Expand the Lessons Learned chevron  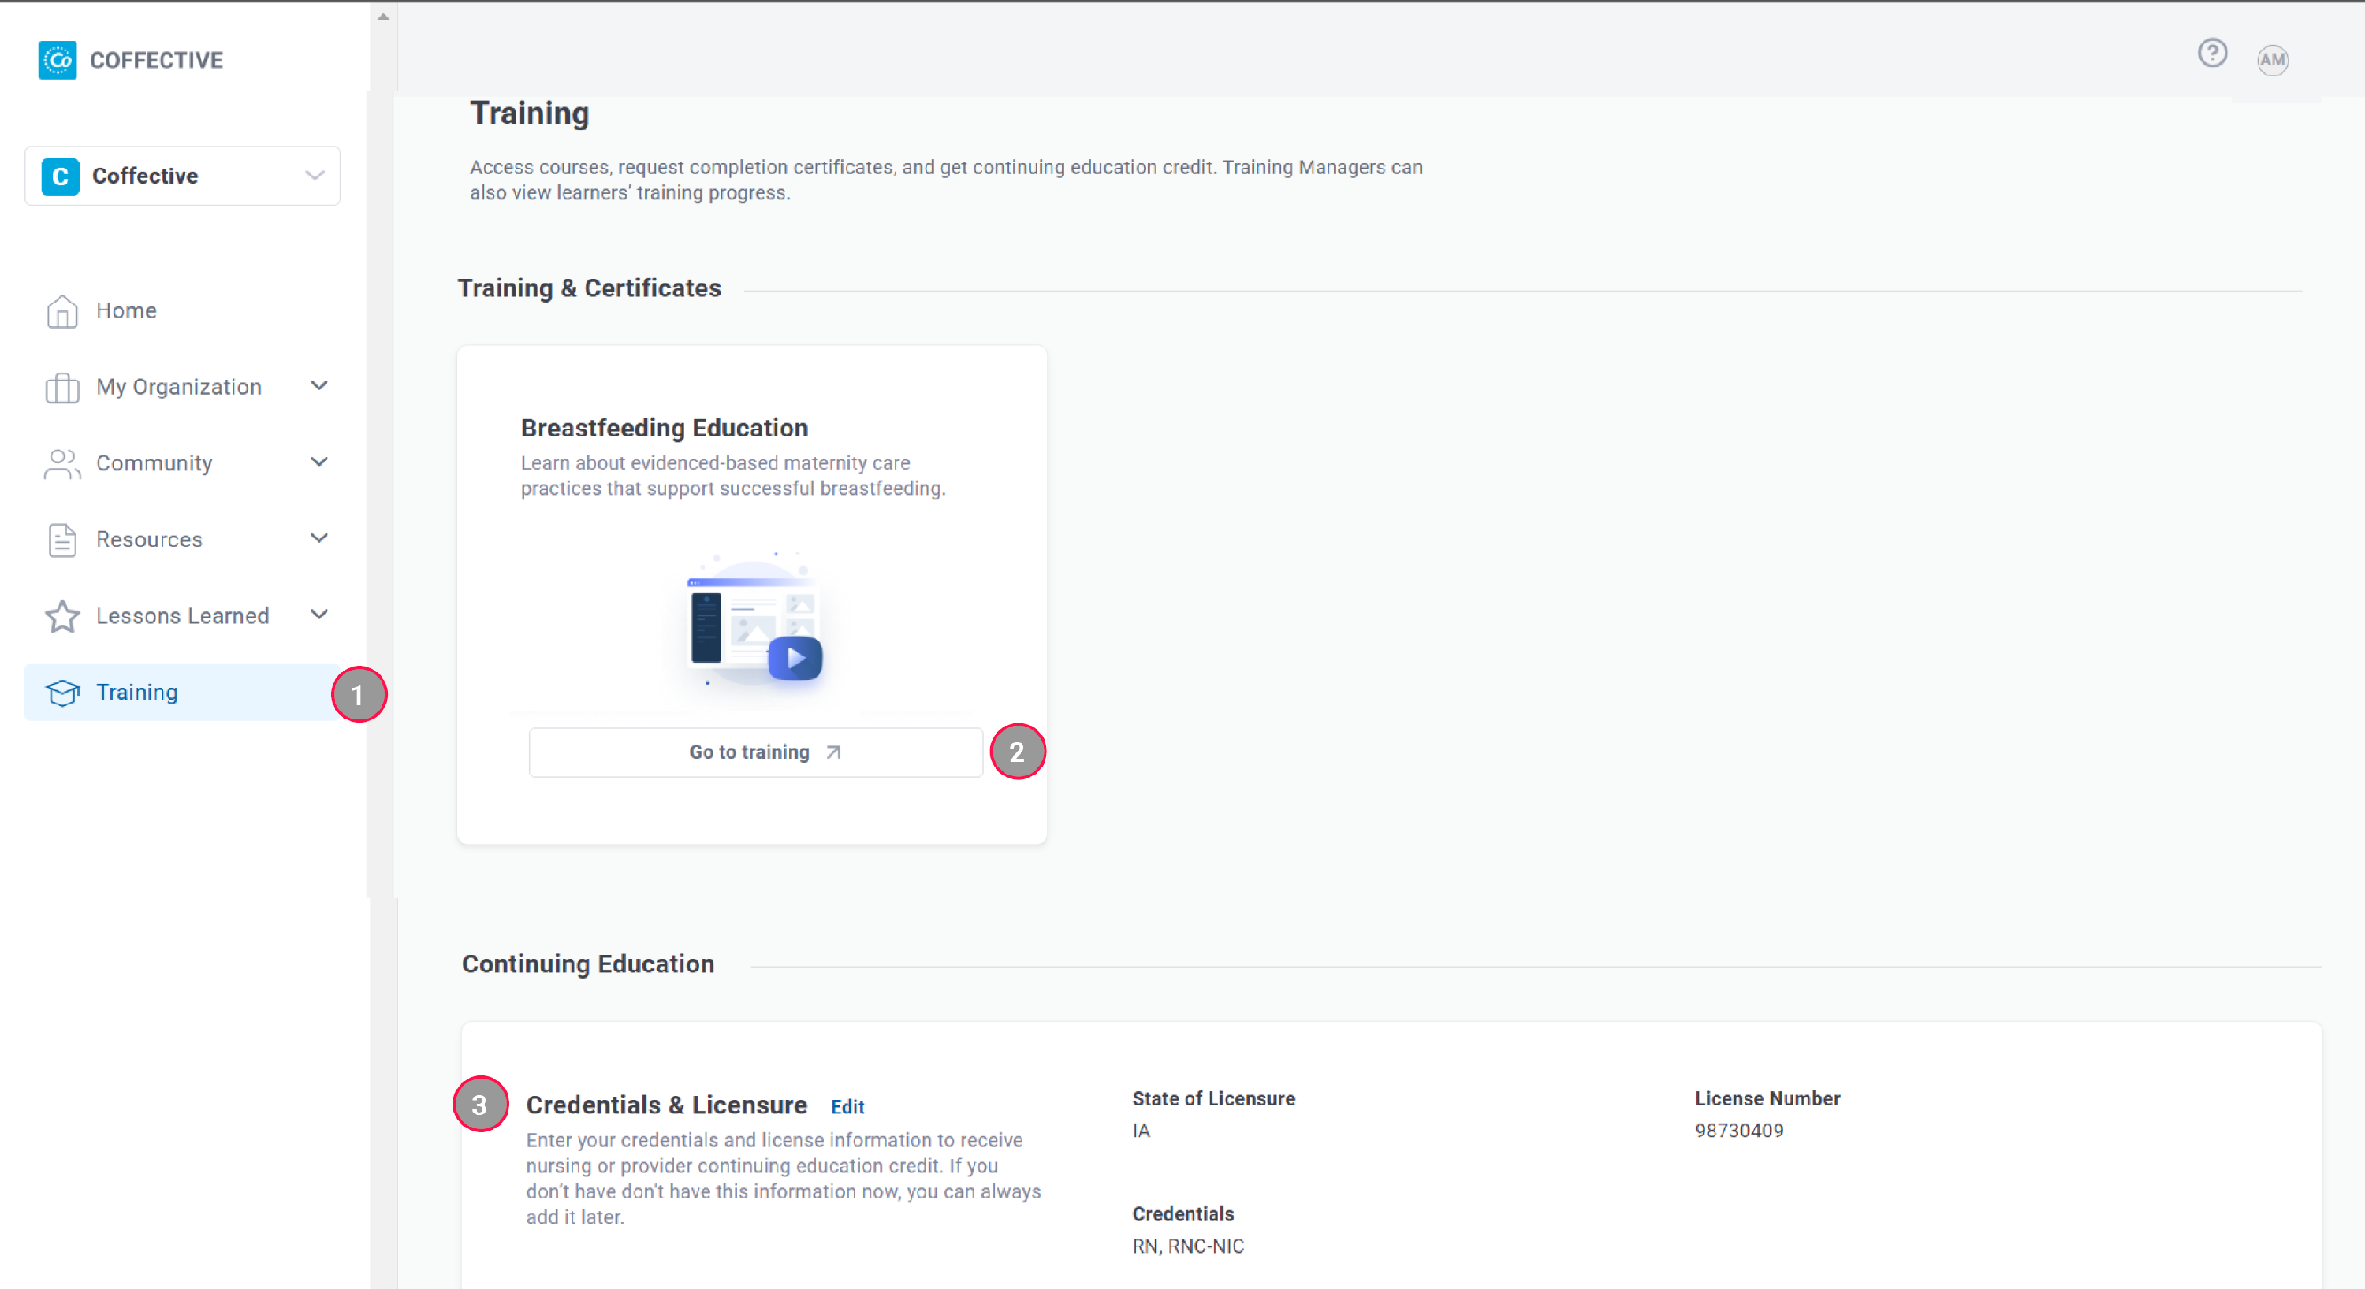[x=319, y=615]
